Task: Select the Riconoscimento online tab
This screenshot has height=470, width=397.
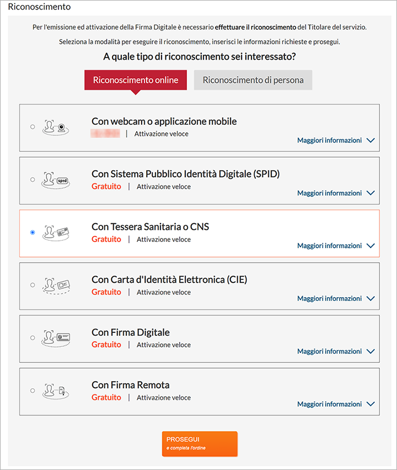Action: [136, 80]
